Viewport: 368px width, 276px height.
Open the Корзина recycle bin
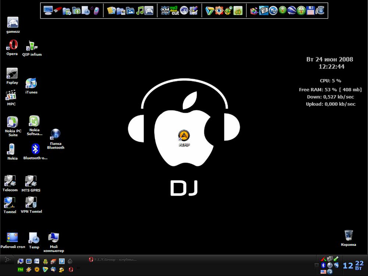point(348,238)
